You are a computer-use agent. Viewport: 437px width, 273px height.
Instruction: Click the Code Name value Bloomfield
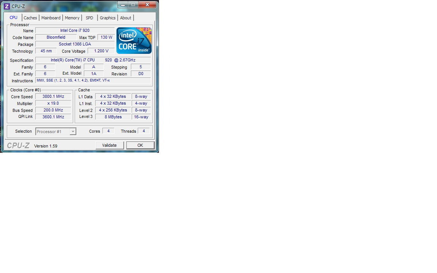56,37
